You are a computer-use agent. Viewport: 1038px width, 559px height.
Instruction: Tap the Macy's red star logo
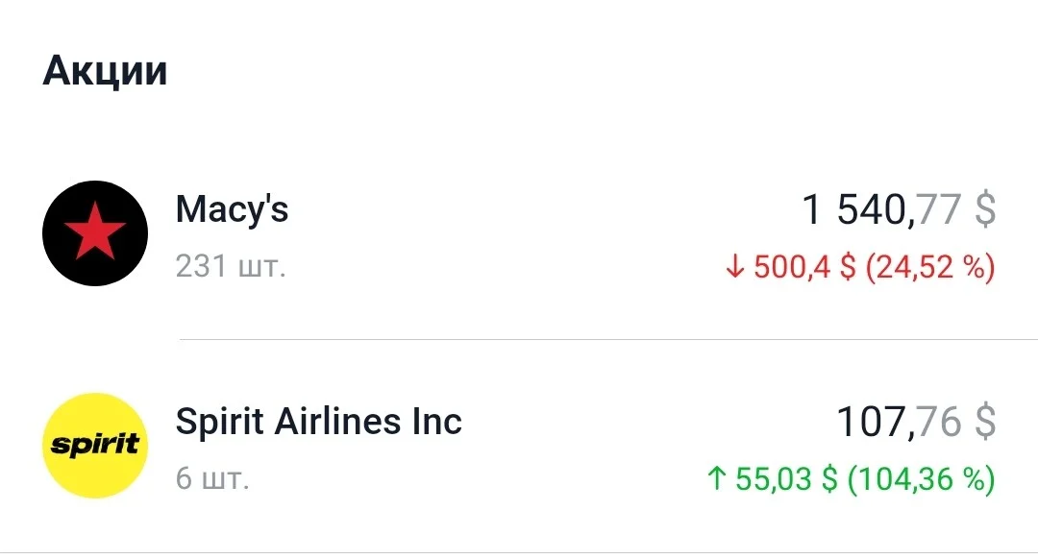pos(95,233)
